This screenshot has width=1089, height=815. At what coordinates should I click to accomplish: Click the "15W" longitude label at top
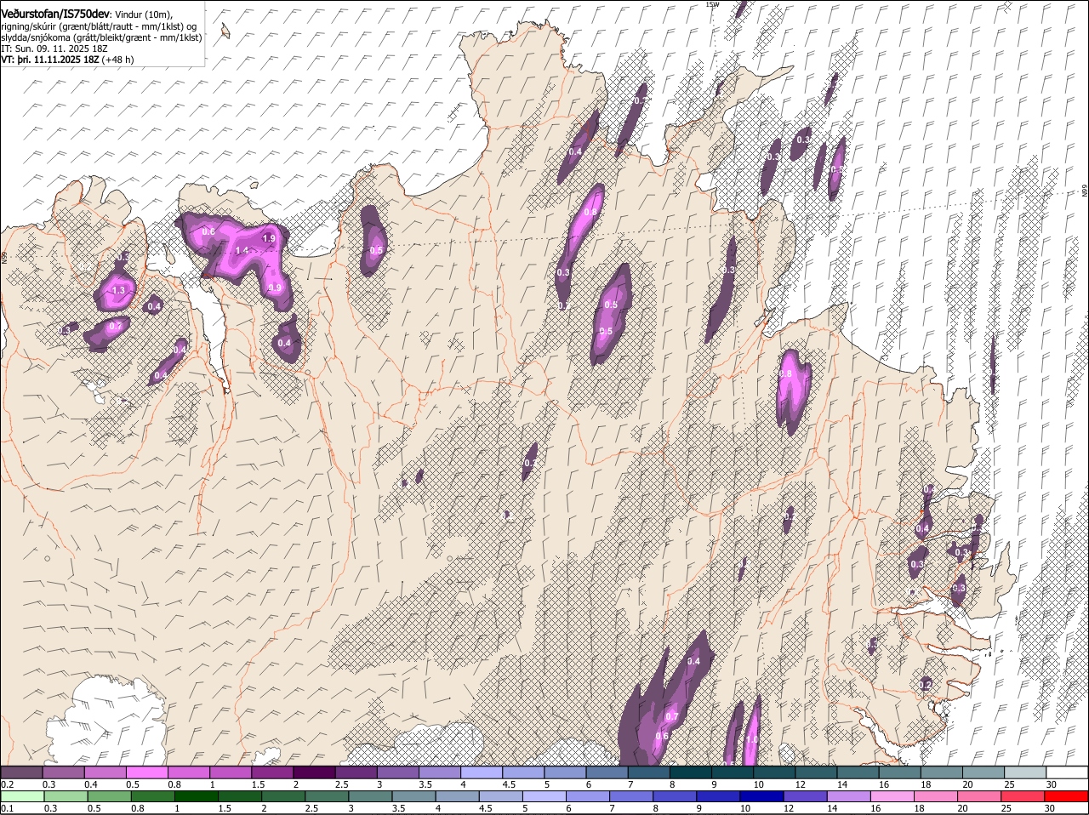coord(712,4)
